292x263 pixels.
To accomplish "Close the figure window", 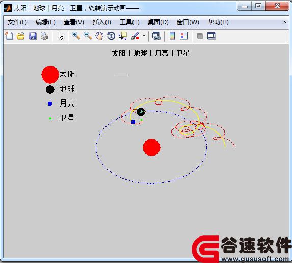I will 277,6.
